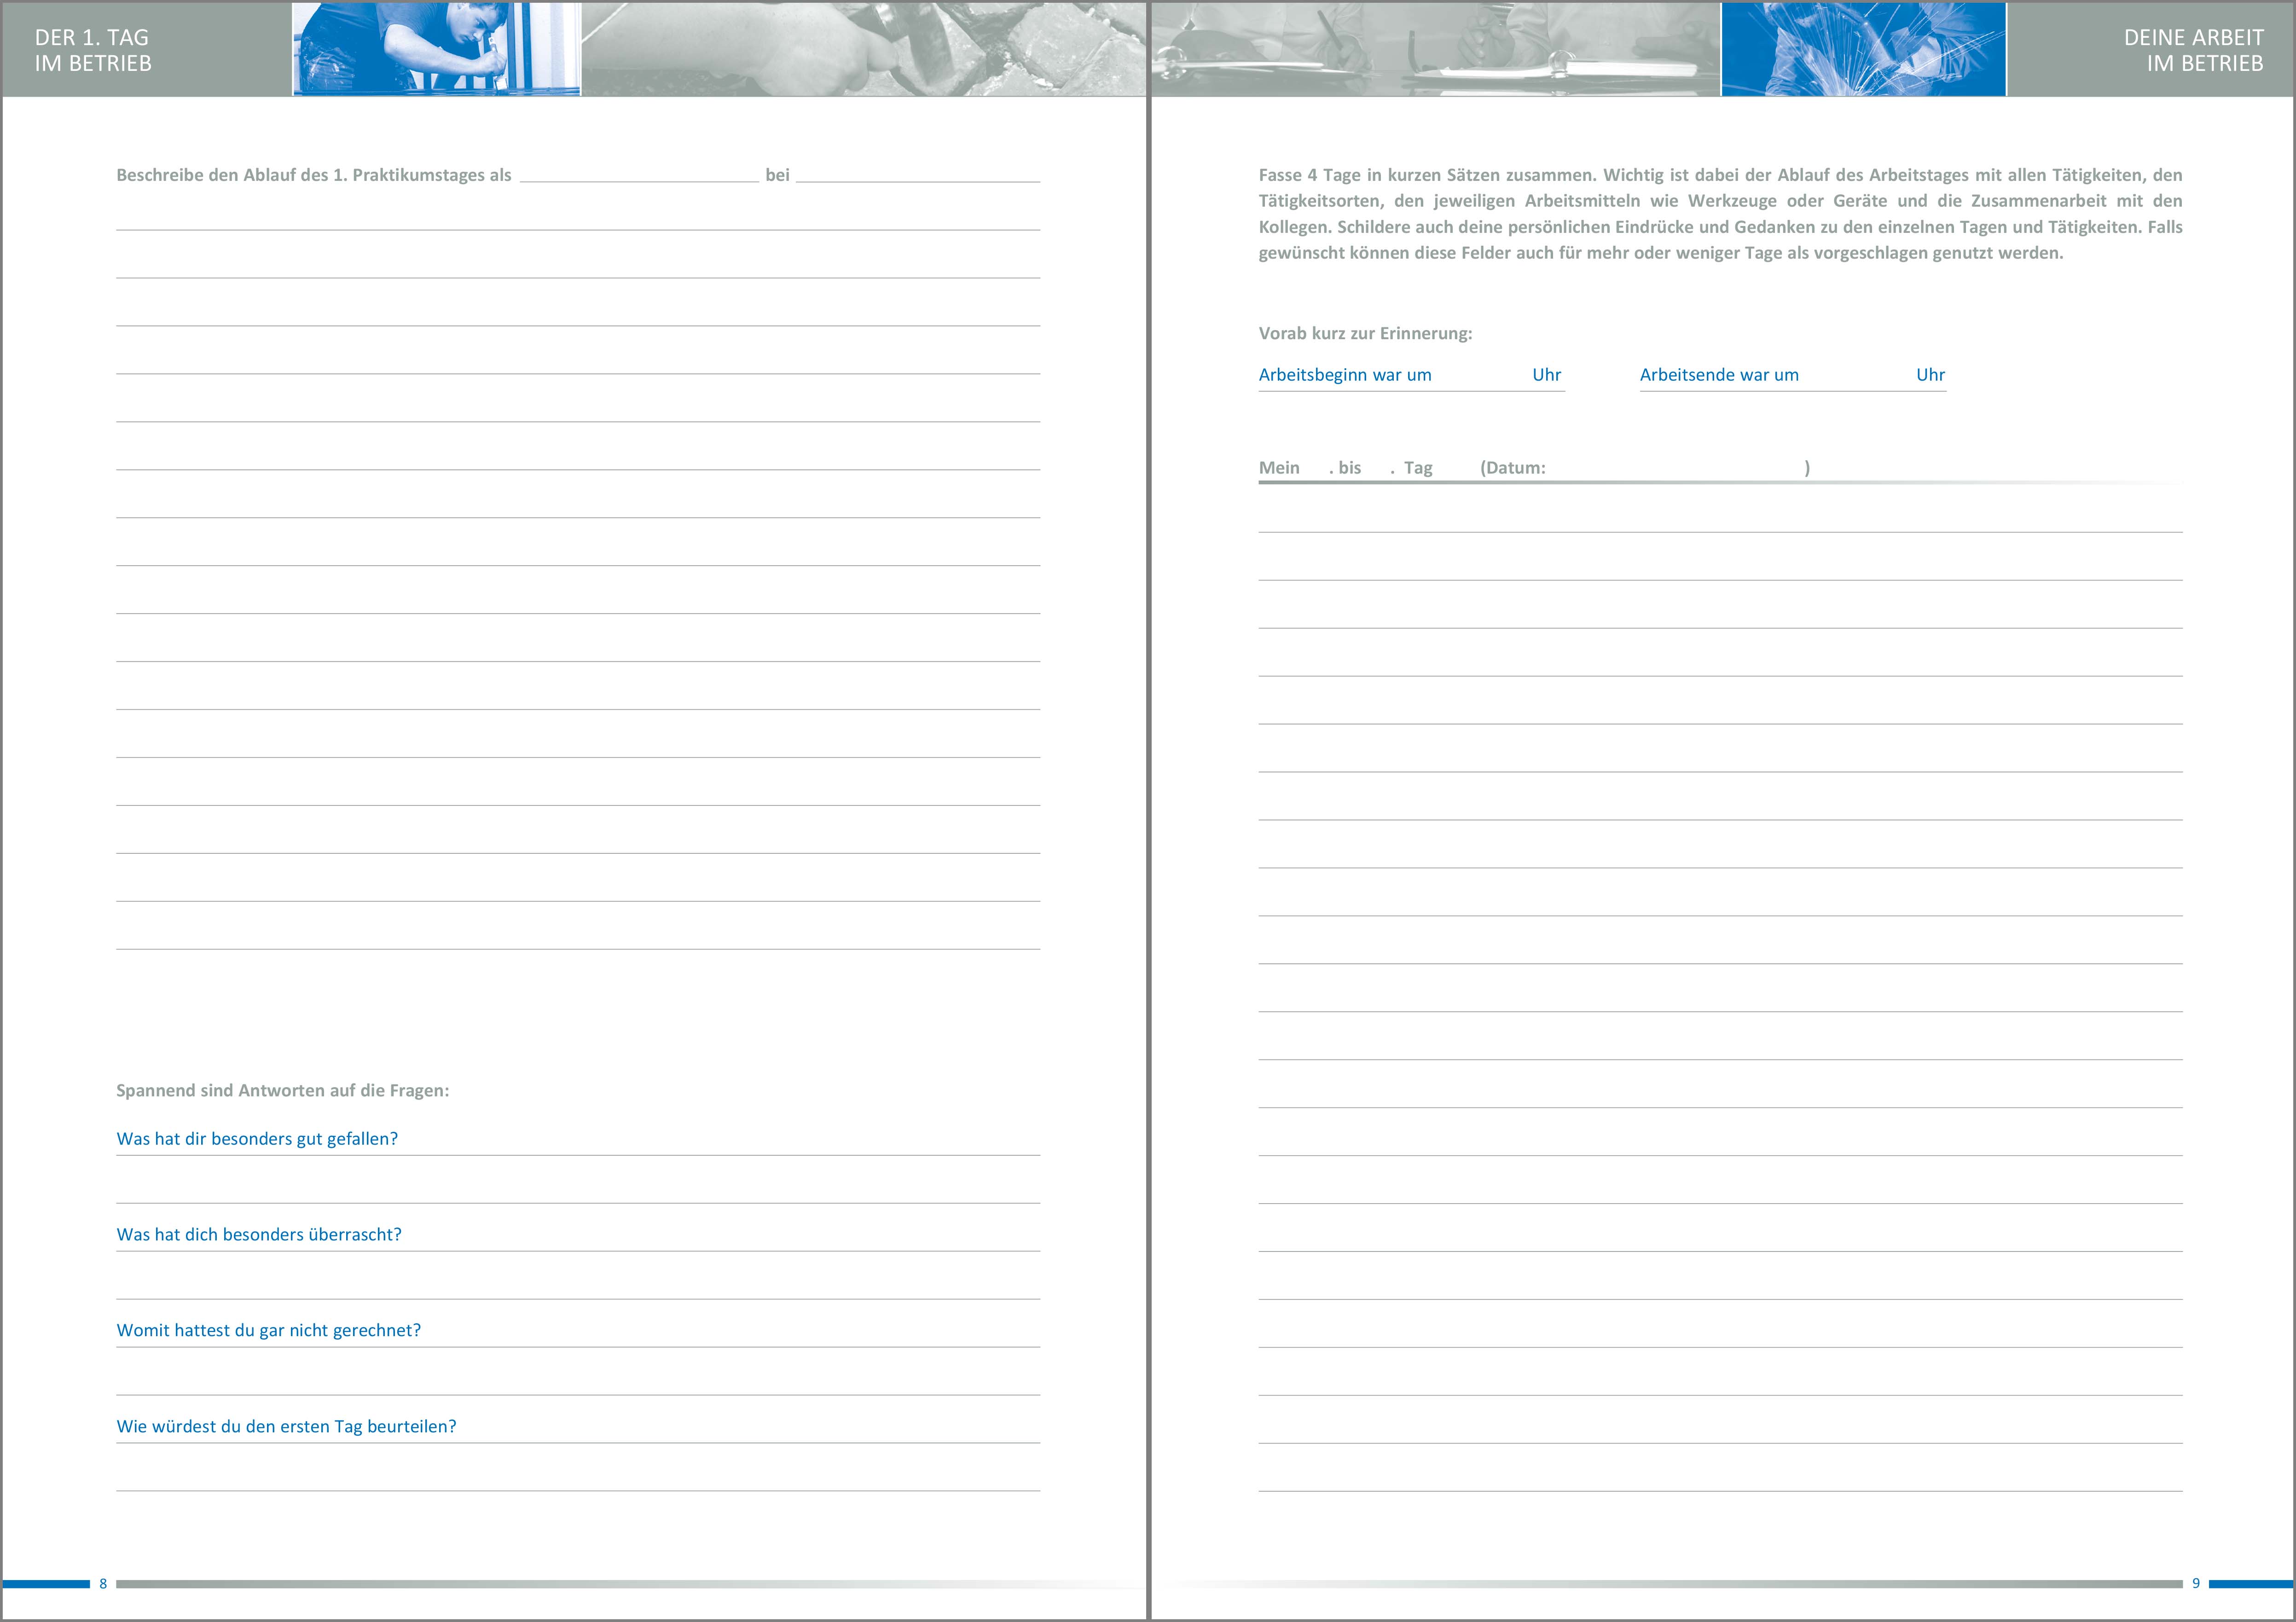Click 'Womit hattest du gar nicht gerechnet?'
This screenshot has width=2296, height=1622.
pyautogui.click(x=269, y=1331)
